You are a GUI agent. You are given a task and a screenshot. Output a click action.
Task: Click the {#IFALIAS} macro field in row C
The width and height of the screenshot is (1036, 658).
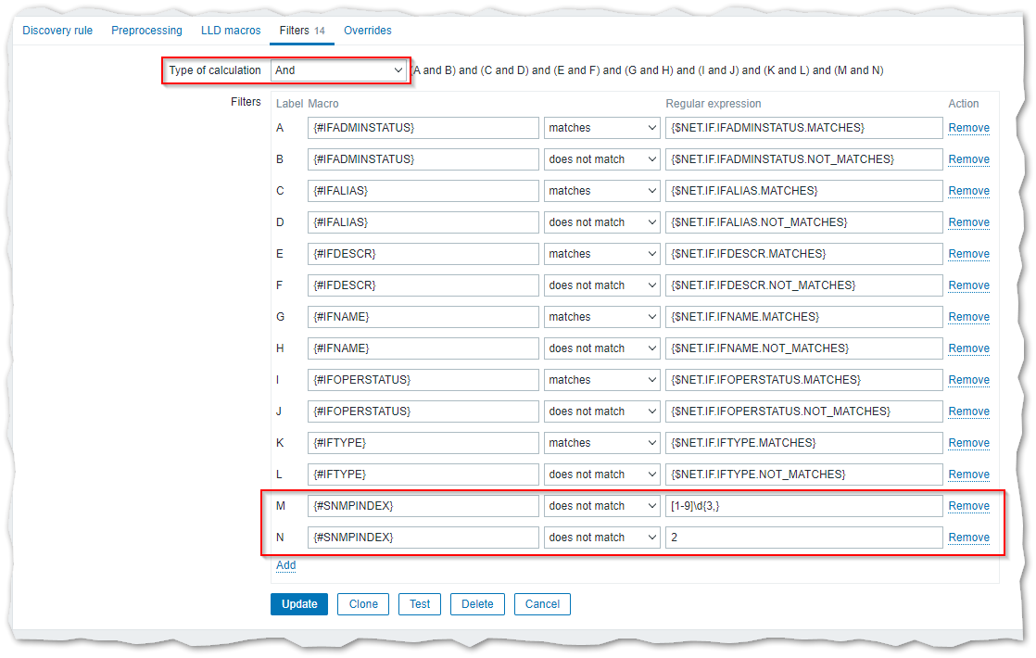[423, 191]
